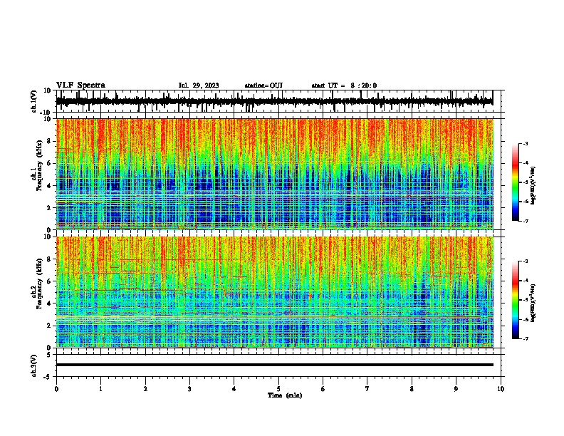Click time axis tick label "7"
Viewport: 564px width, 436px height.
tap(367, 389)
